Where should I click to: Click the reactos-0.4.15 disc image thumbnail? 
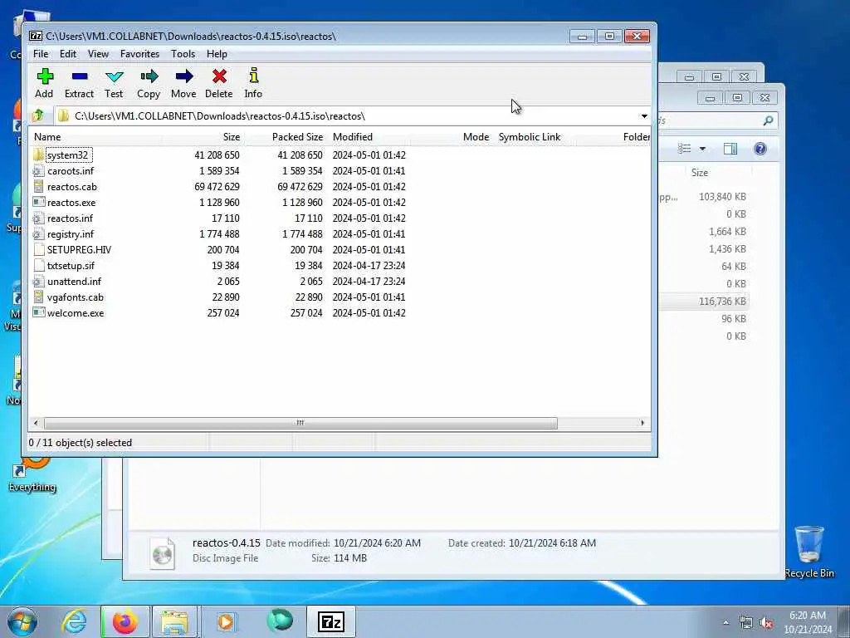pos(162,553)
